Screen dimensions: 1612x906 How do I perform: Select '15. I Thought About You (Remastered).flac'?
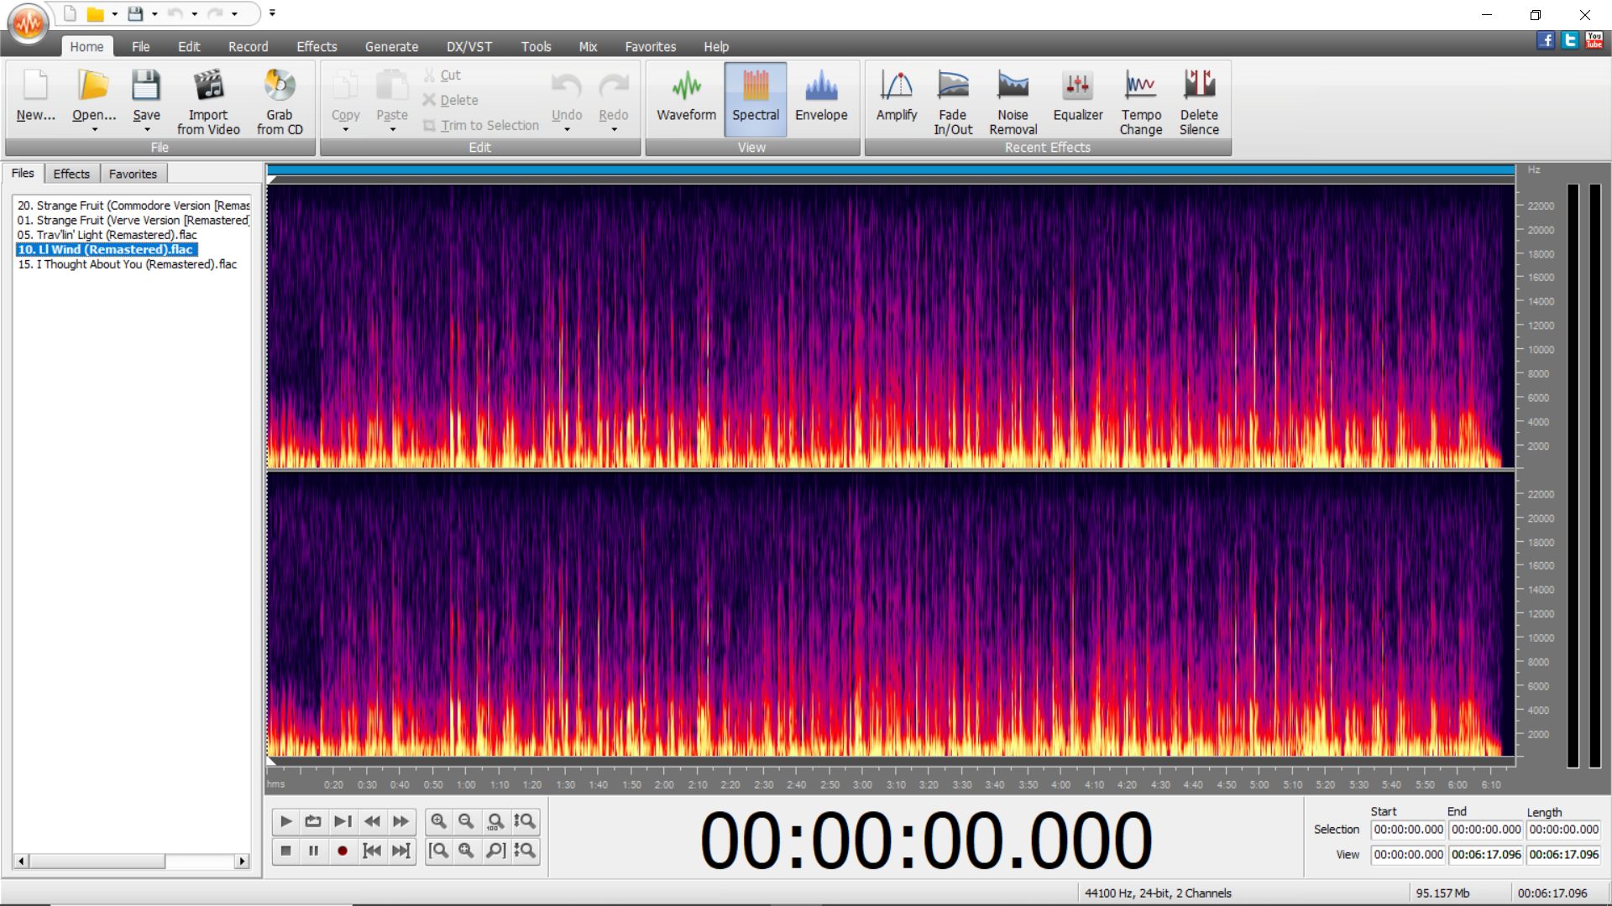coord(128,264)
